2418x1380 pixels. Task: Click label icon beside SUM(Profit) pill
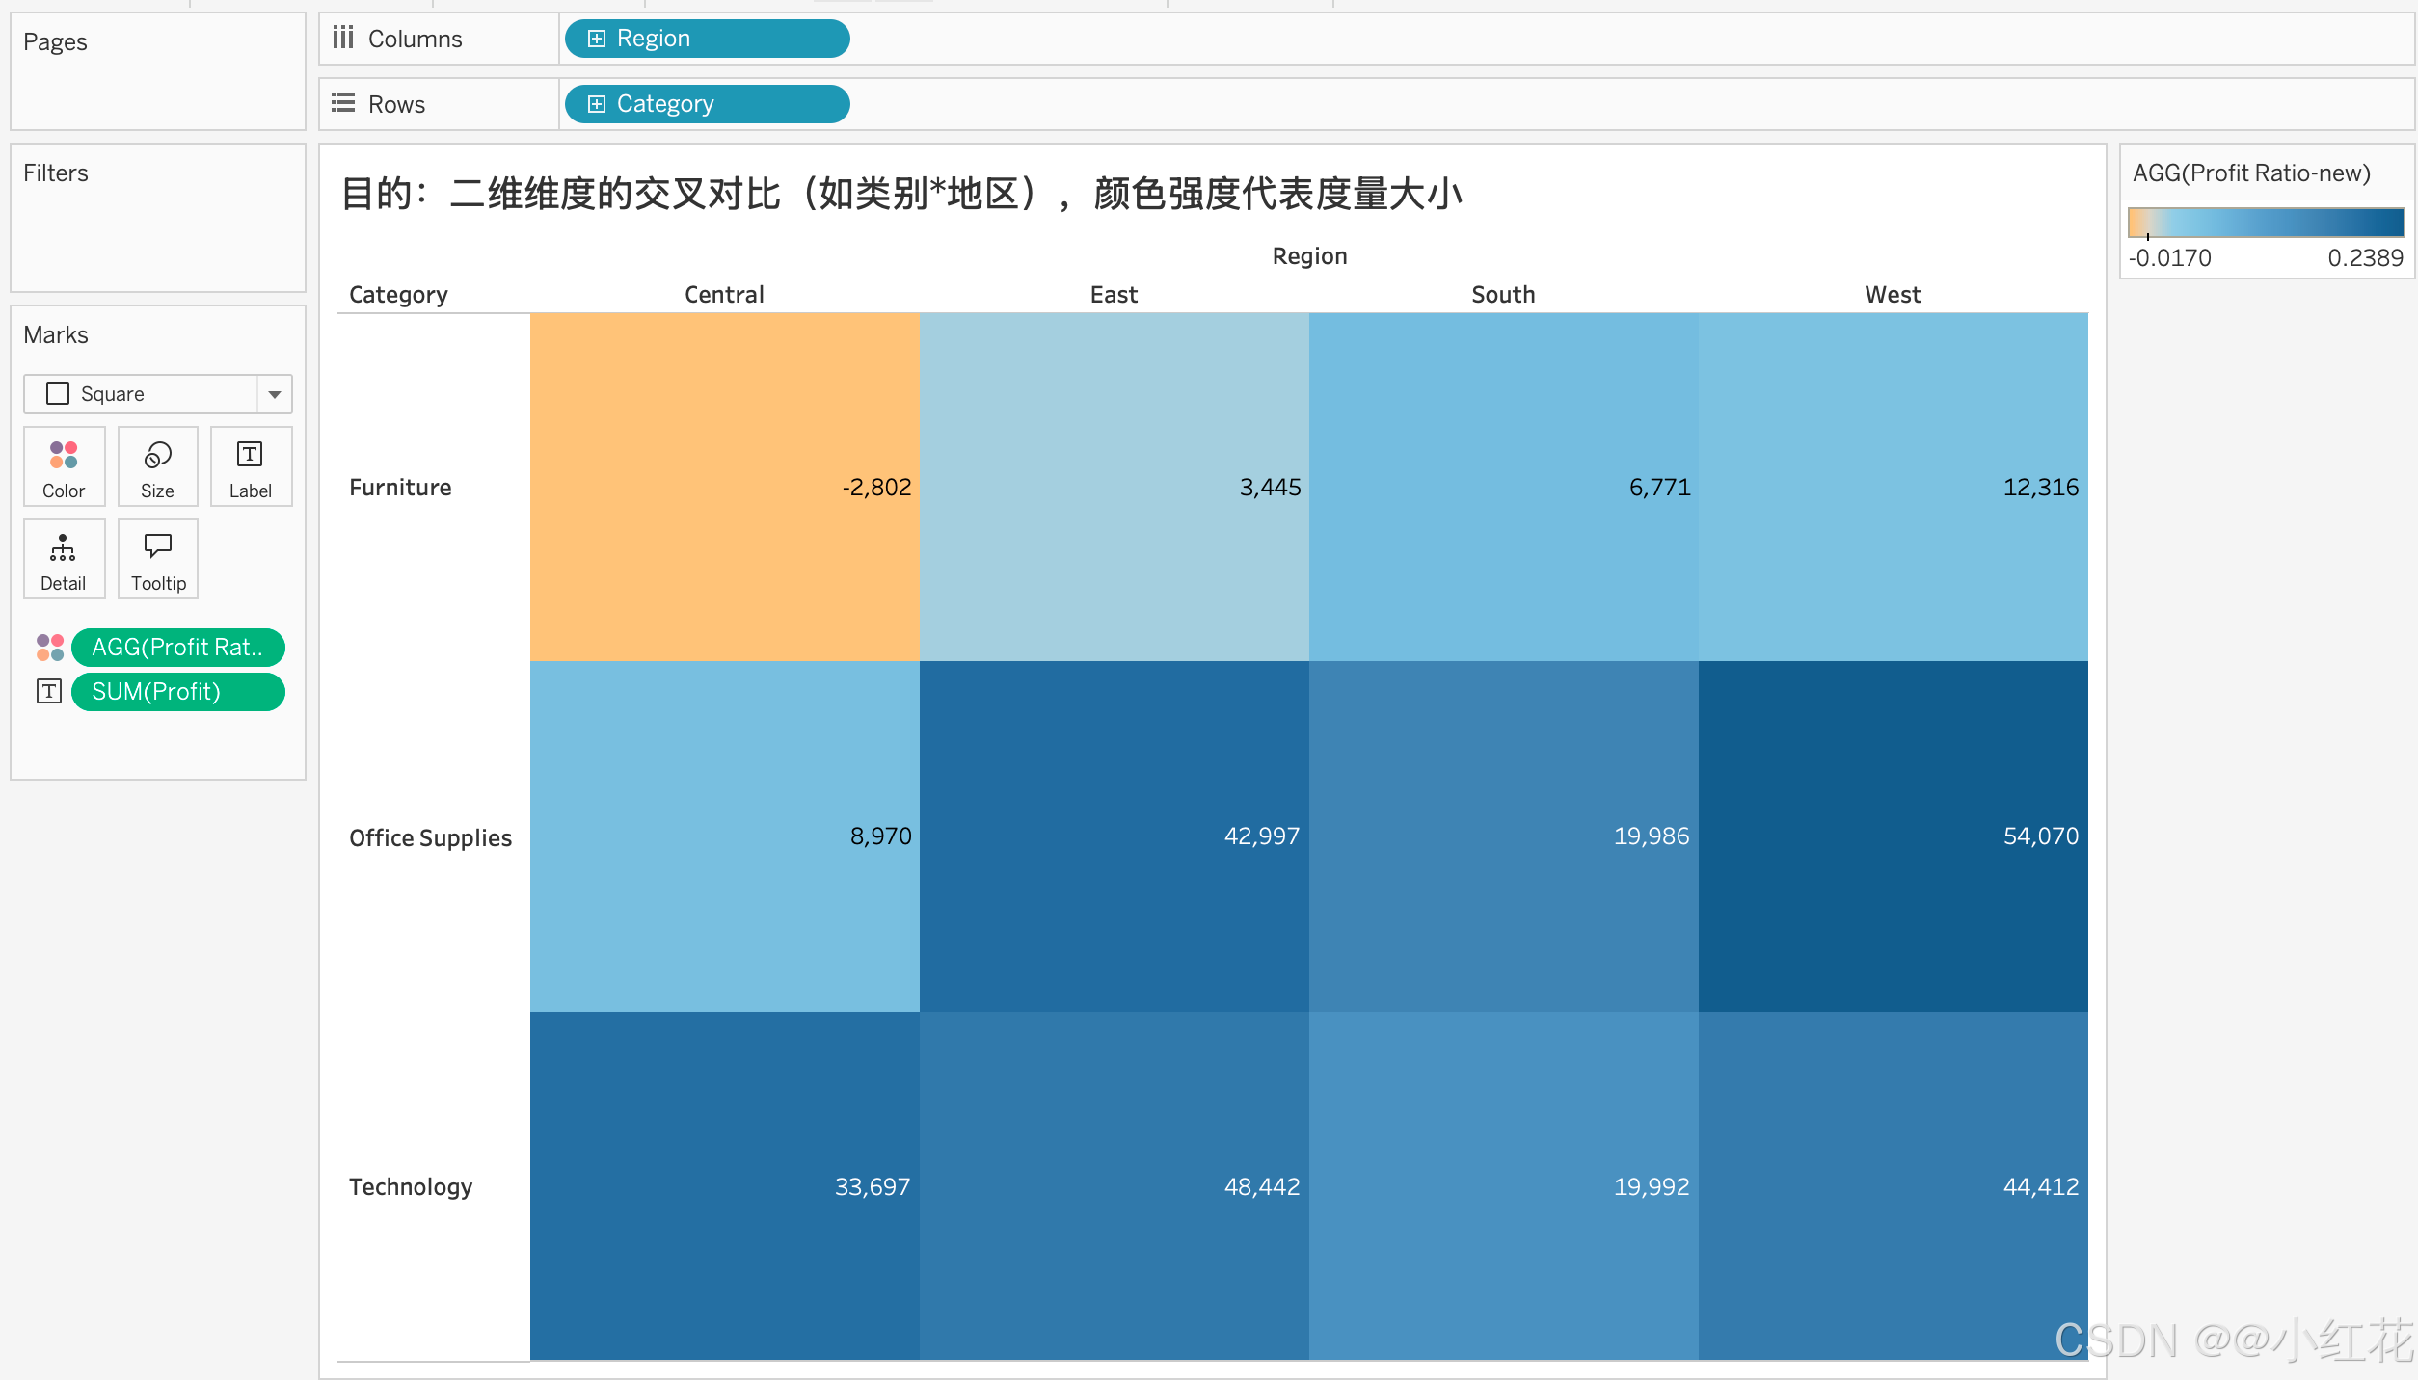[x=49, y=692]
